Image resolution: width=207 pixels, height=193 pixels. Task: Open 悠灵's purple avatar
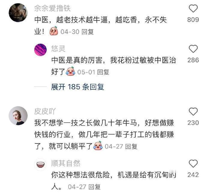coord(40,50)
